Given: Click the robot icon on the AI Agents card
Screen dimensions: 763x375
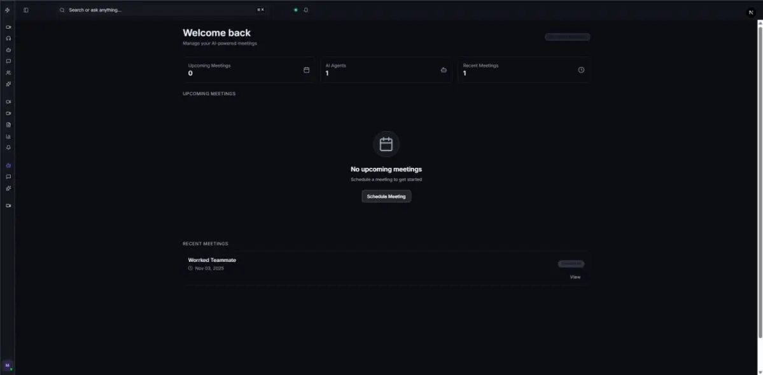Looking at the screenshot, I should [444, 70].
